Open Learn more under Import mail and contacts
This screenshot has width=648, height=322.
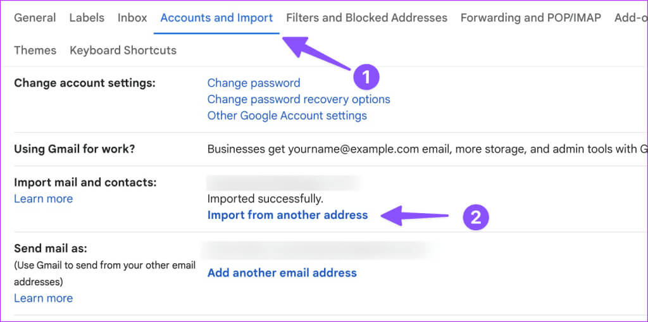click(43, 199)
